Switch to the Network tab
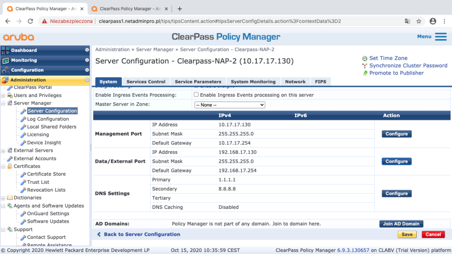Image resolution: width=452 pixels, height=254 pixels. pyautogui.click(x=295, y=82)
